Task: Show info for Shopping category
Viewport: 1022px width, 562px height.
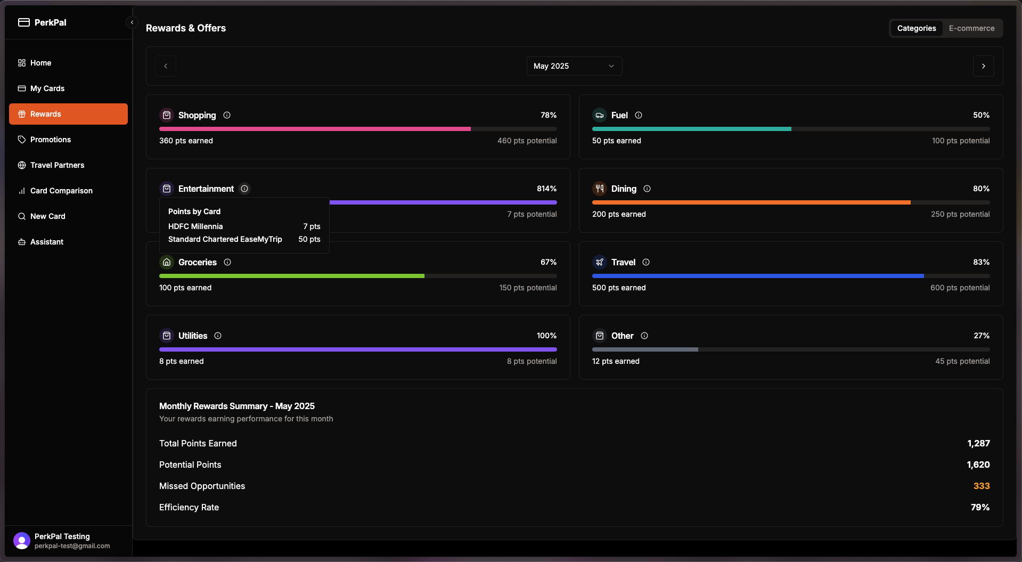Action: 227,115
